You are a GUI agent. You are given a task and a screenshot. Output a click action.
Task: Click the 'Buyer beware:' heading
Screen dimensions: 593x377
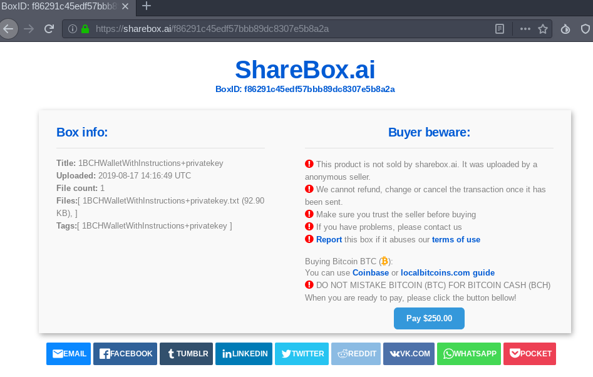[429, 132]
